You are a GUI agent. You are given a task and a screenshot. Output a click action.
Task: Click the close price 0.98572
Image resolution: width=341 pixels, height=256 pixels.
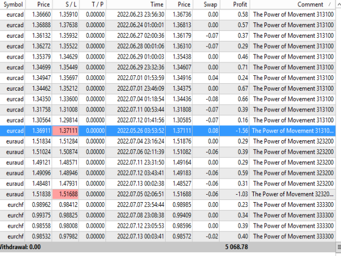(182, 236)
